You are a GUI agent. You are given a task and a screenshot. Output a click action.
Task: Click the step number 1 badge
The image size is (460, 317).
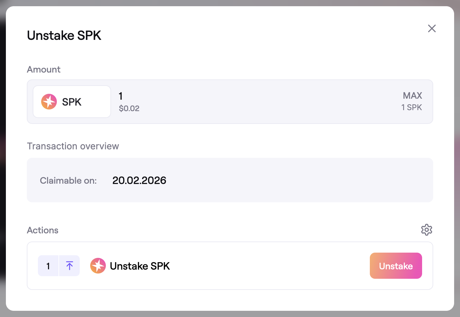click(x=48, y=266)
